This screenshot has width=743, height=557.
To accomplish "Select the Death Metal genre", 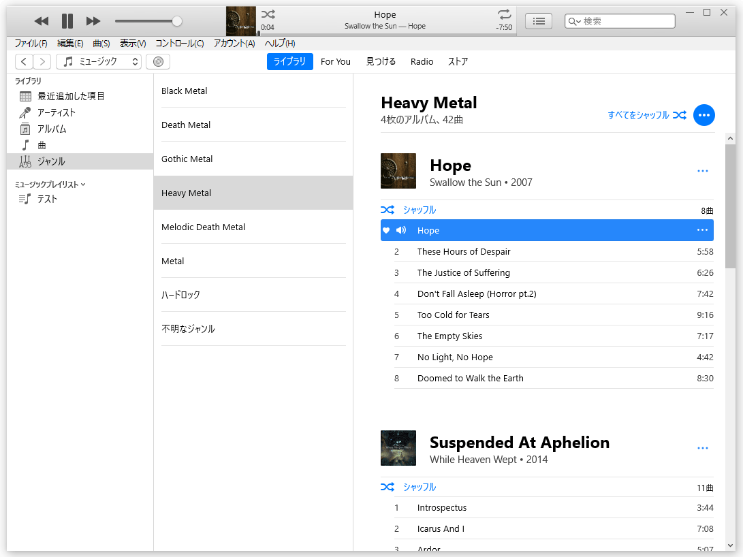I will [x=253, y=125].
